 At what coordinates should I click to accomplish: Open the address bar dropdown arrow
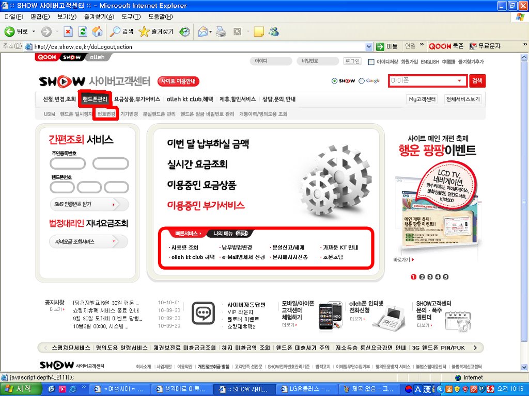click(x=369, y=47)
